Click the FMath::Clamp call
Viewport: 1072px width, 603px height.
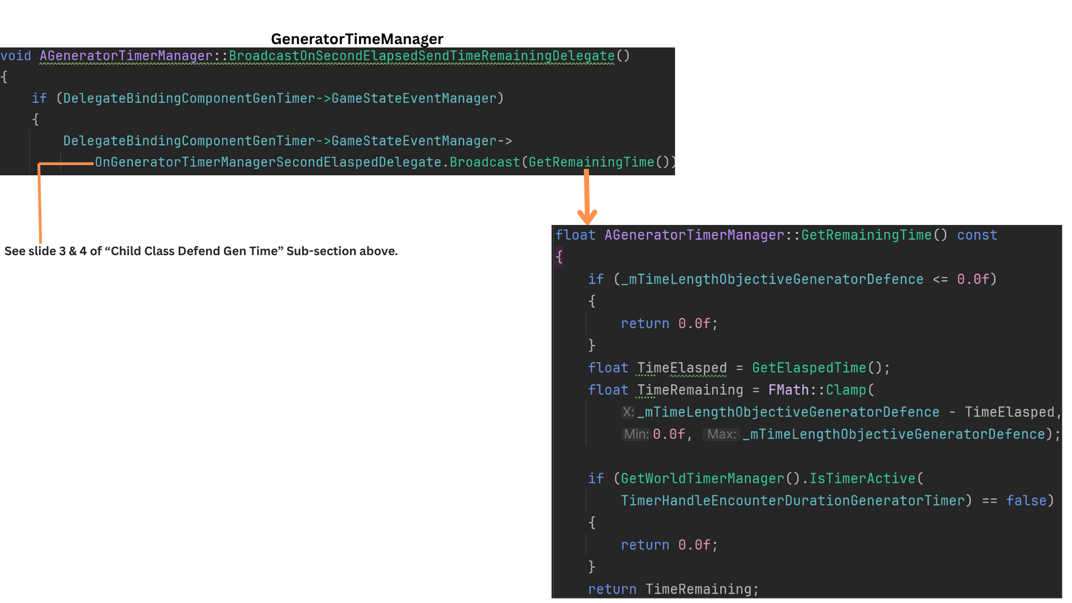point(816,390)
